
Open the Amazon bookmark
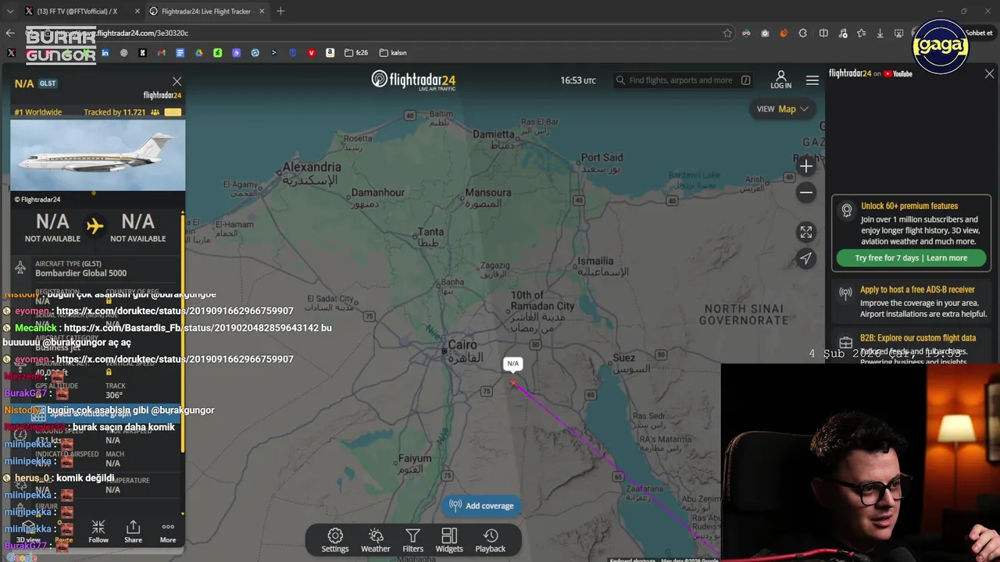point(330,53)
